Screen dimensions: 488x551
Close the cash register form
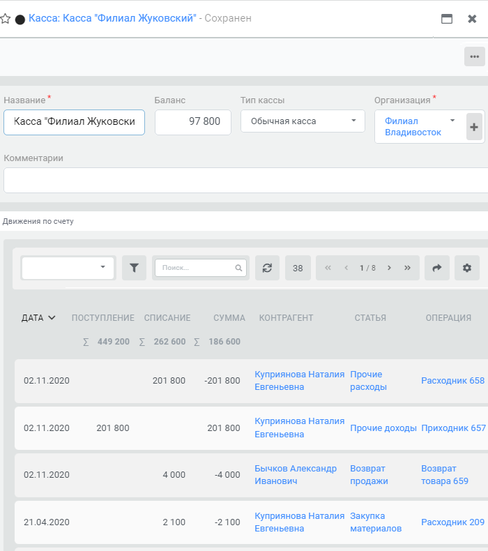coord(472,19)
